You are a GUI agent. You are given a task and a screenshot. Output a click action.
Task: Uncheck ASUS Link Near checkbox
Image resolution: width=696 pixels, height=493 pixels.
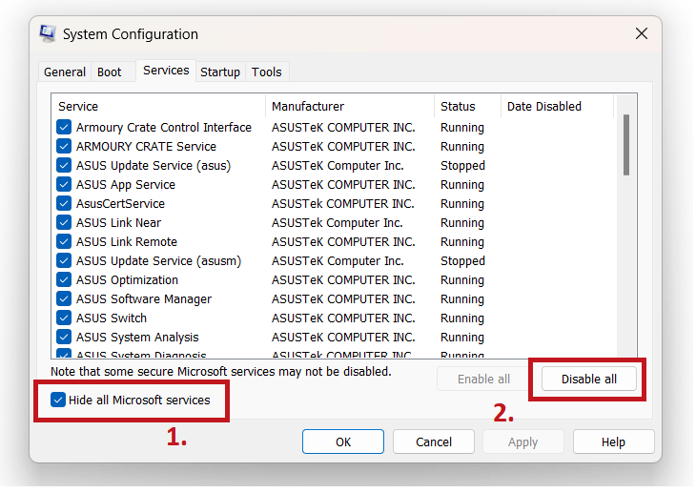click(x=64, y=223)
